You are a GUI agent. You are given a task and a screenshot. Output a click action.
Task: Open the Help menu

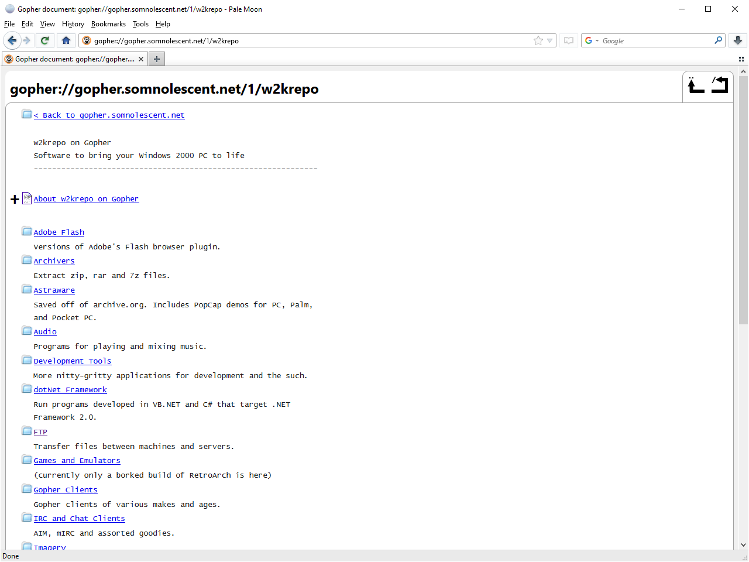[x=163, y=24]
